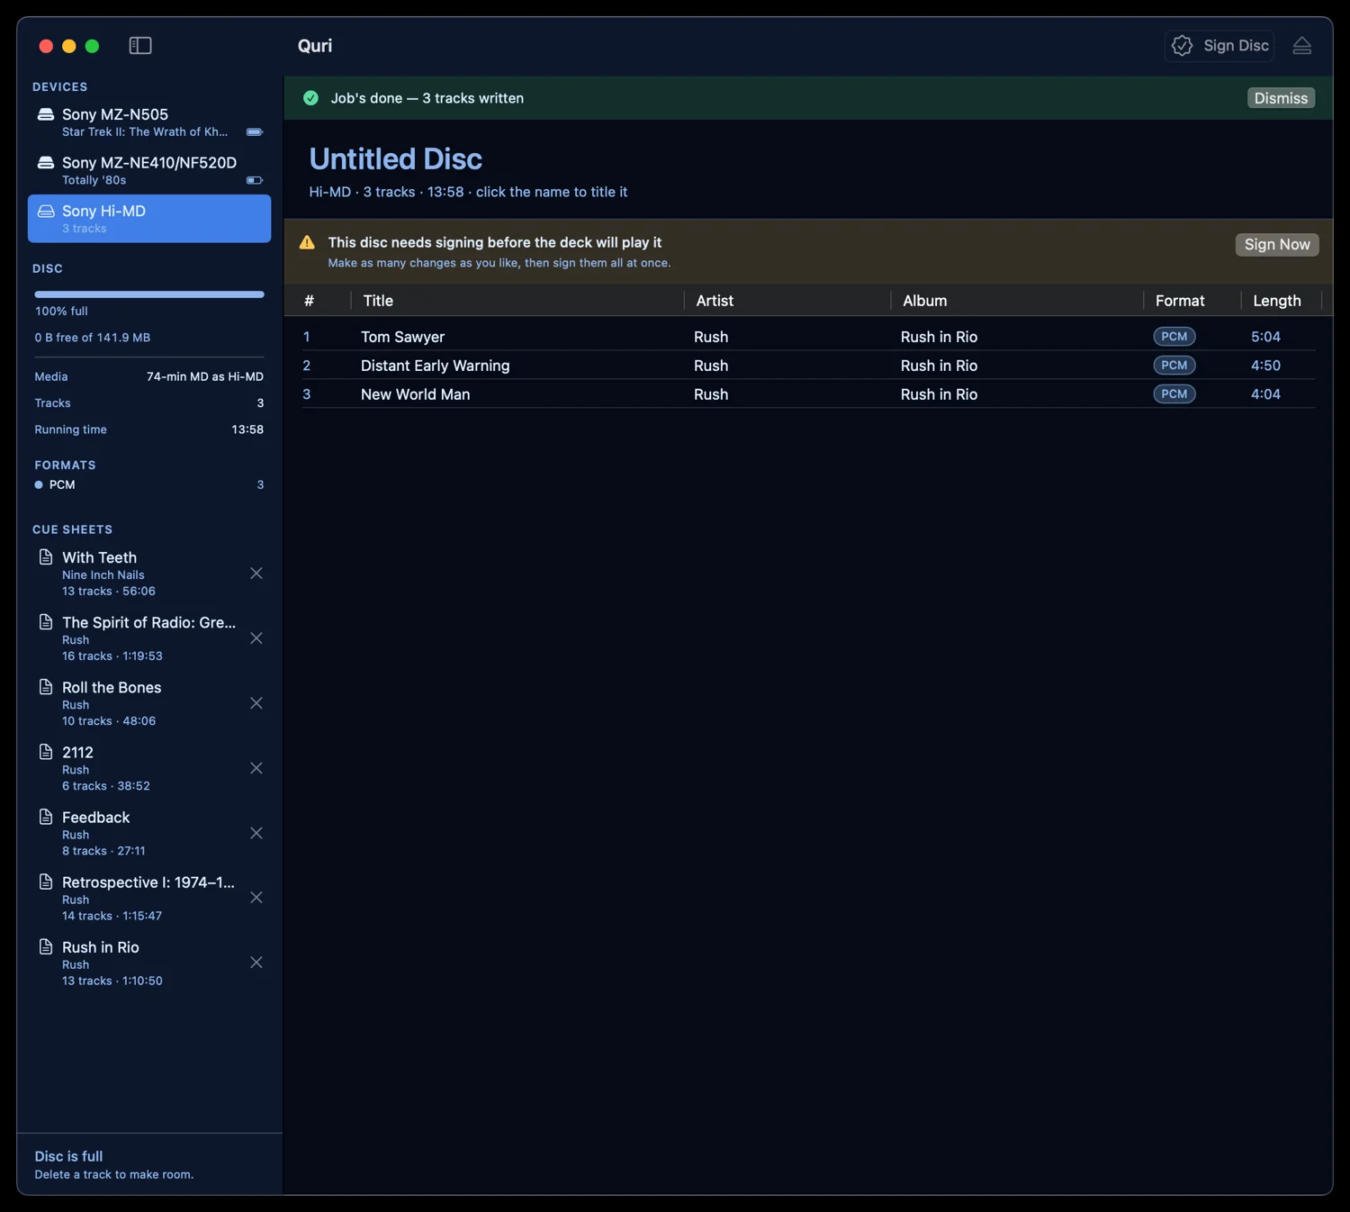Click the PCM badge on Tom Sawyer
This screenshot has width=1350, height=1212.
coord(1174,337)
